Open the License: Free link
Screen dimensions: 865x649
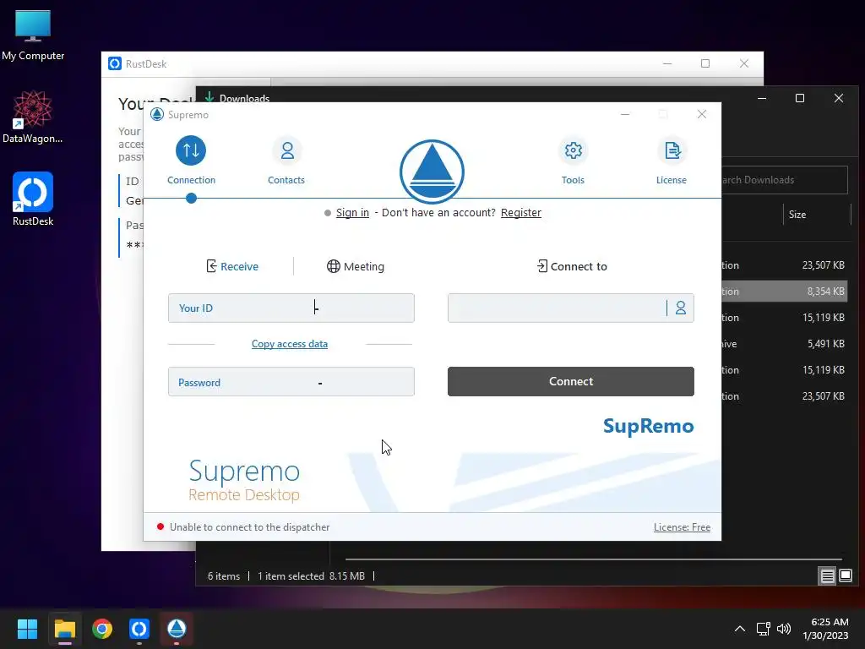click(x=682, y=527)
